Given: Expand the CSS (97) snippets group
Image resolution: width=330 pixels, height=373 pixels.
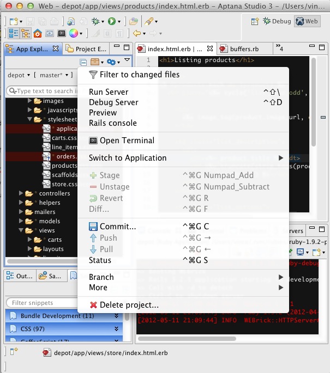Looking at the screenshot, I should click(116, 329).
